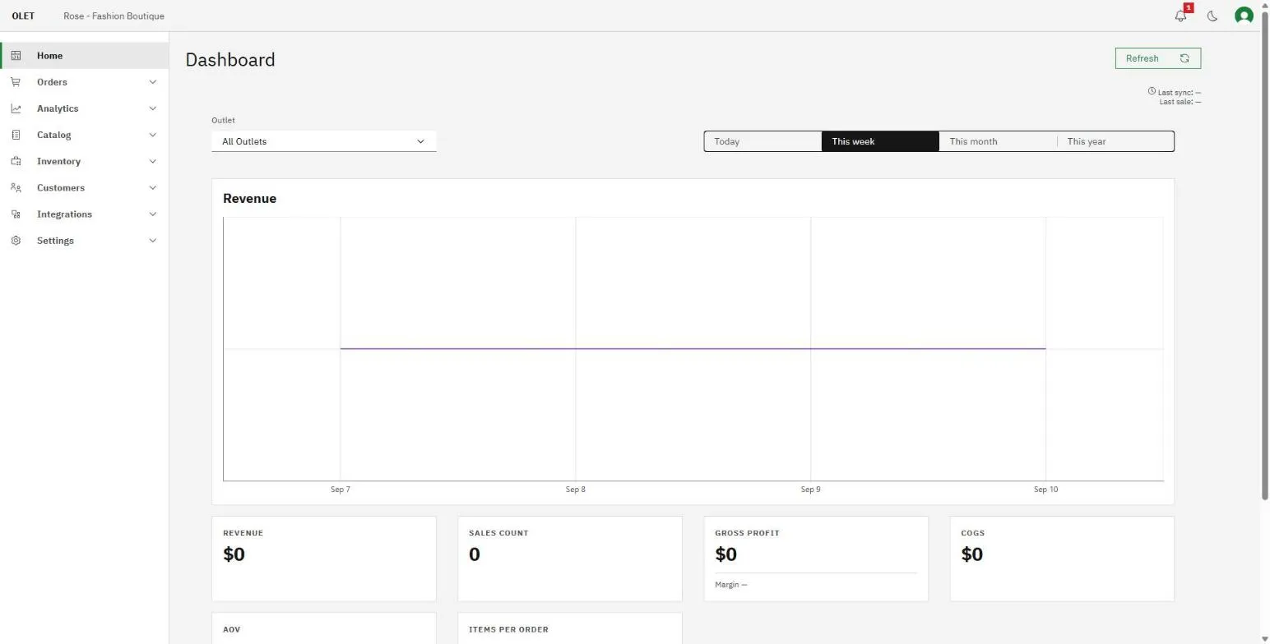Click the OLET logo

coord(23,16)
